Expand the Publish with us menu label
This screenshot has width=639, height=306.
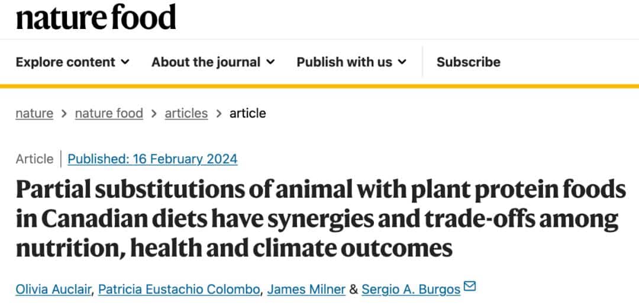click(344, 62)
